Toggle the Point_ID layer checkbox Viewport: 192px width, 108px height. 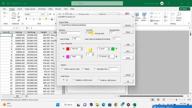coord(64,49)
